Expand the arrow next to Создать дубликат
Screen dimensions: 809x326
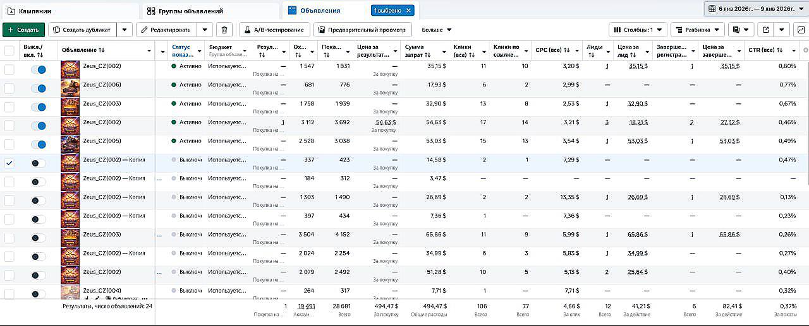[x=125, y=30]
